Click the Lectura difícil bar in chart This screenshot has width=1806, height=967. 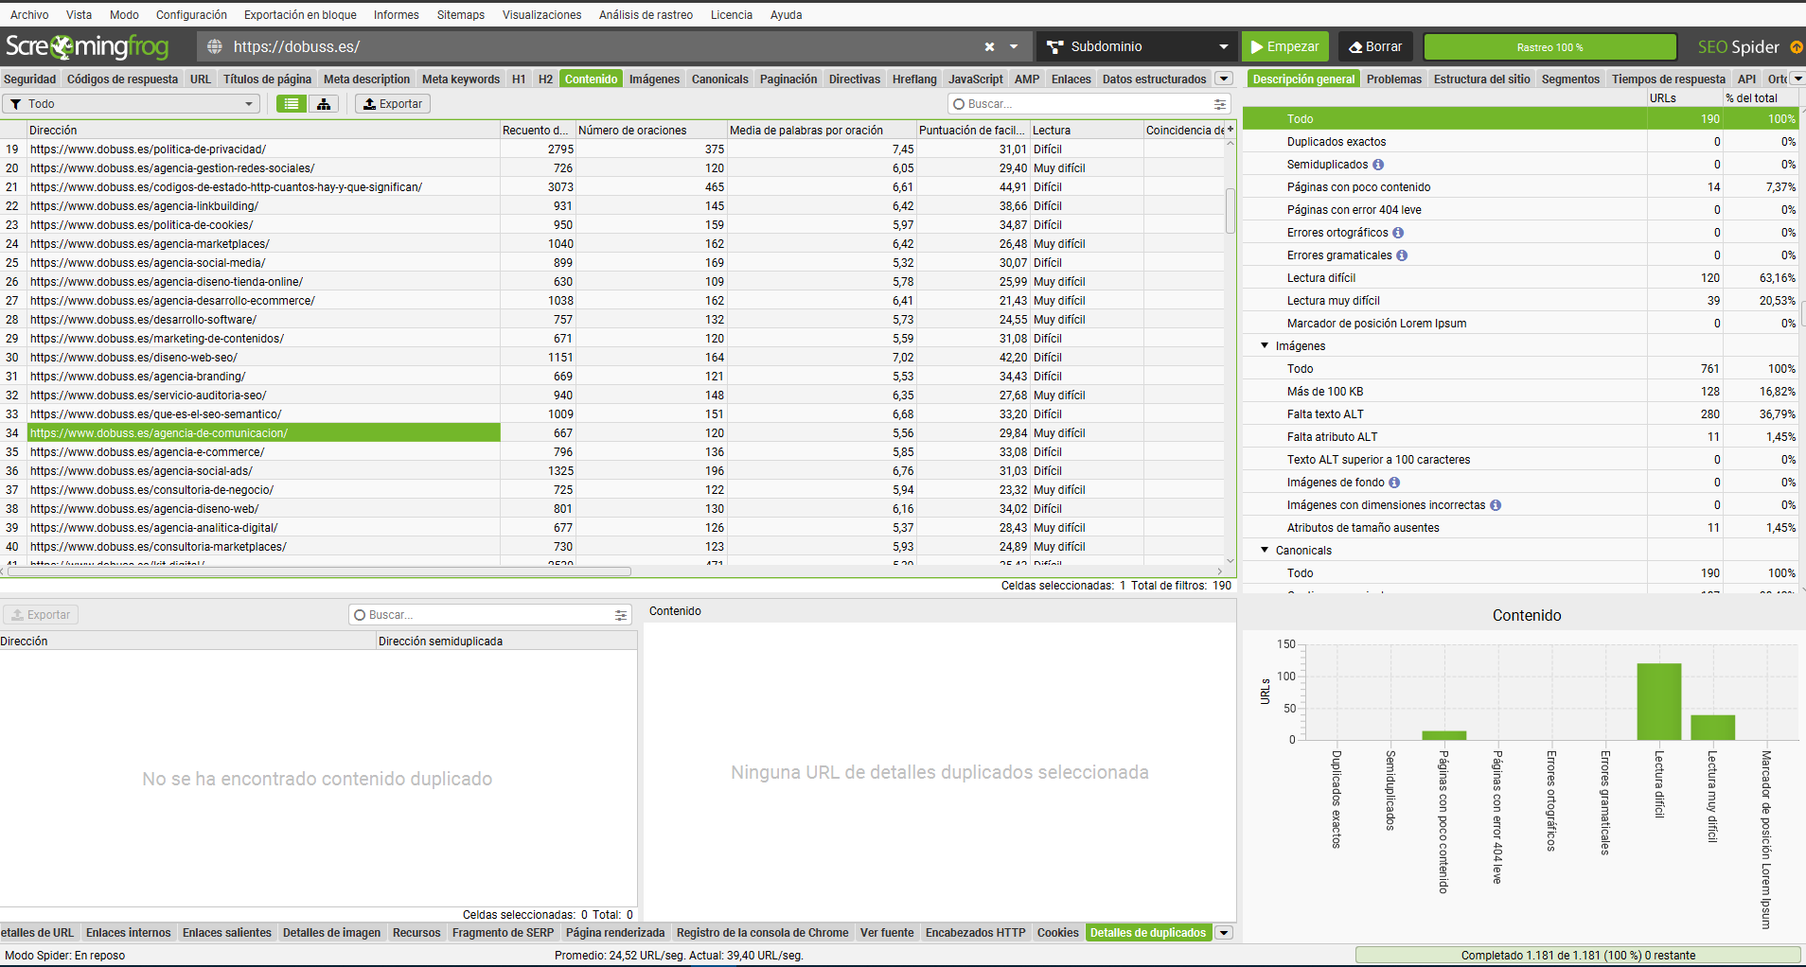[x=1658, y=701]
